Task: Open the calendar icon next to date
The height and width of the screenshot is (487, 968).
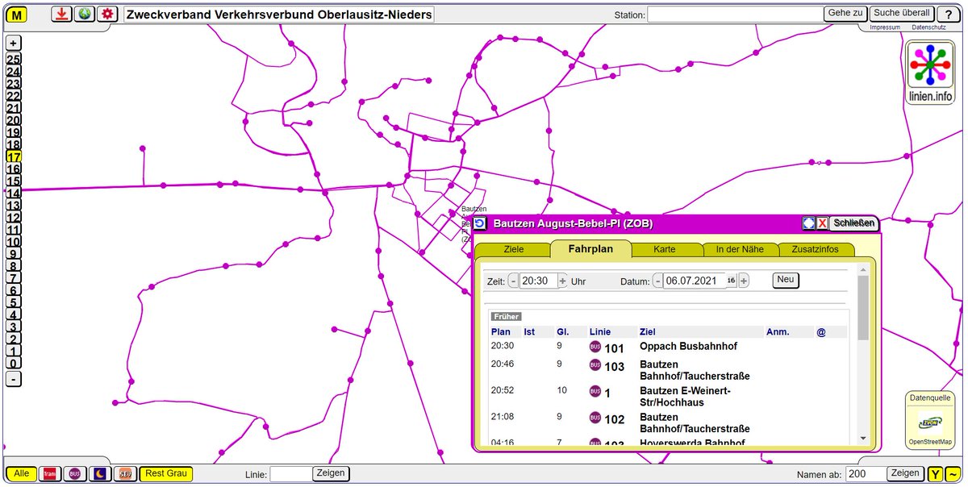Action: click(731, 281)
